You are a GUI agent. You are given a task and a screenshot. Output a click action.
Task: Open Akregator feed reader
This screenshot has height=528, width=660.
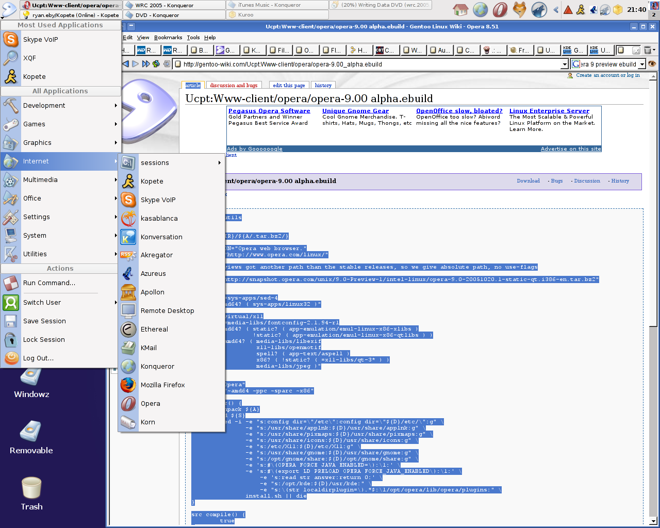[x=172, y=255]
